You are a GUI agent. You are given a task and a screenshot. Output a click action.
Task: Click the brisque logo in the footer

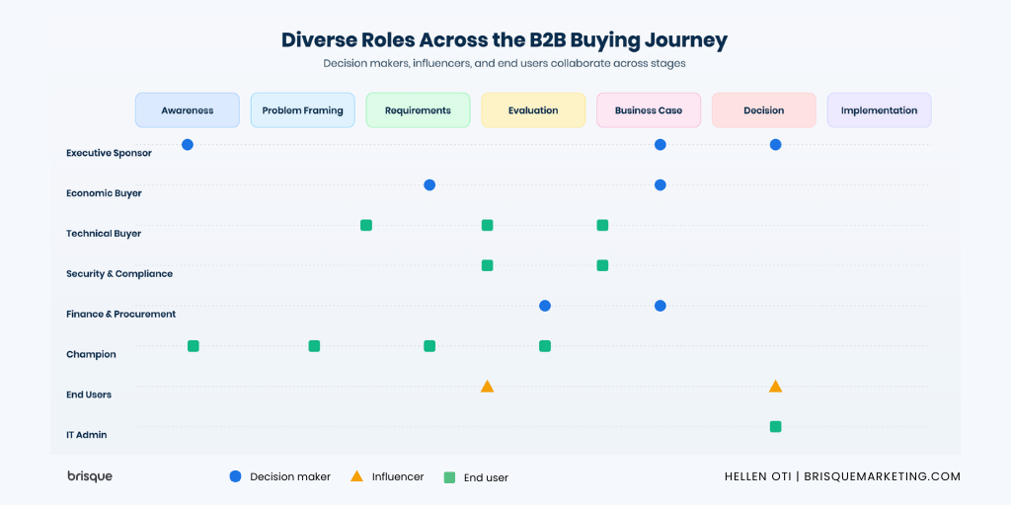pyautogui.click(x=90, y=476)
